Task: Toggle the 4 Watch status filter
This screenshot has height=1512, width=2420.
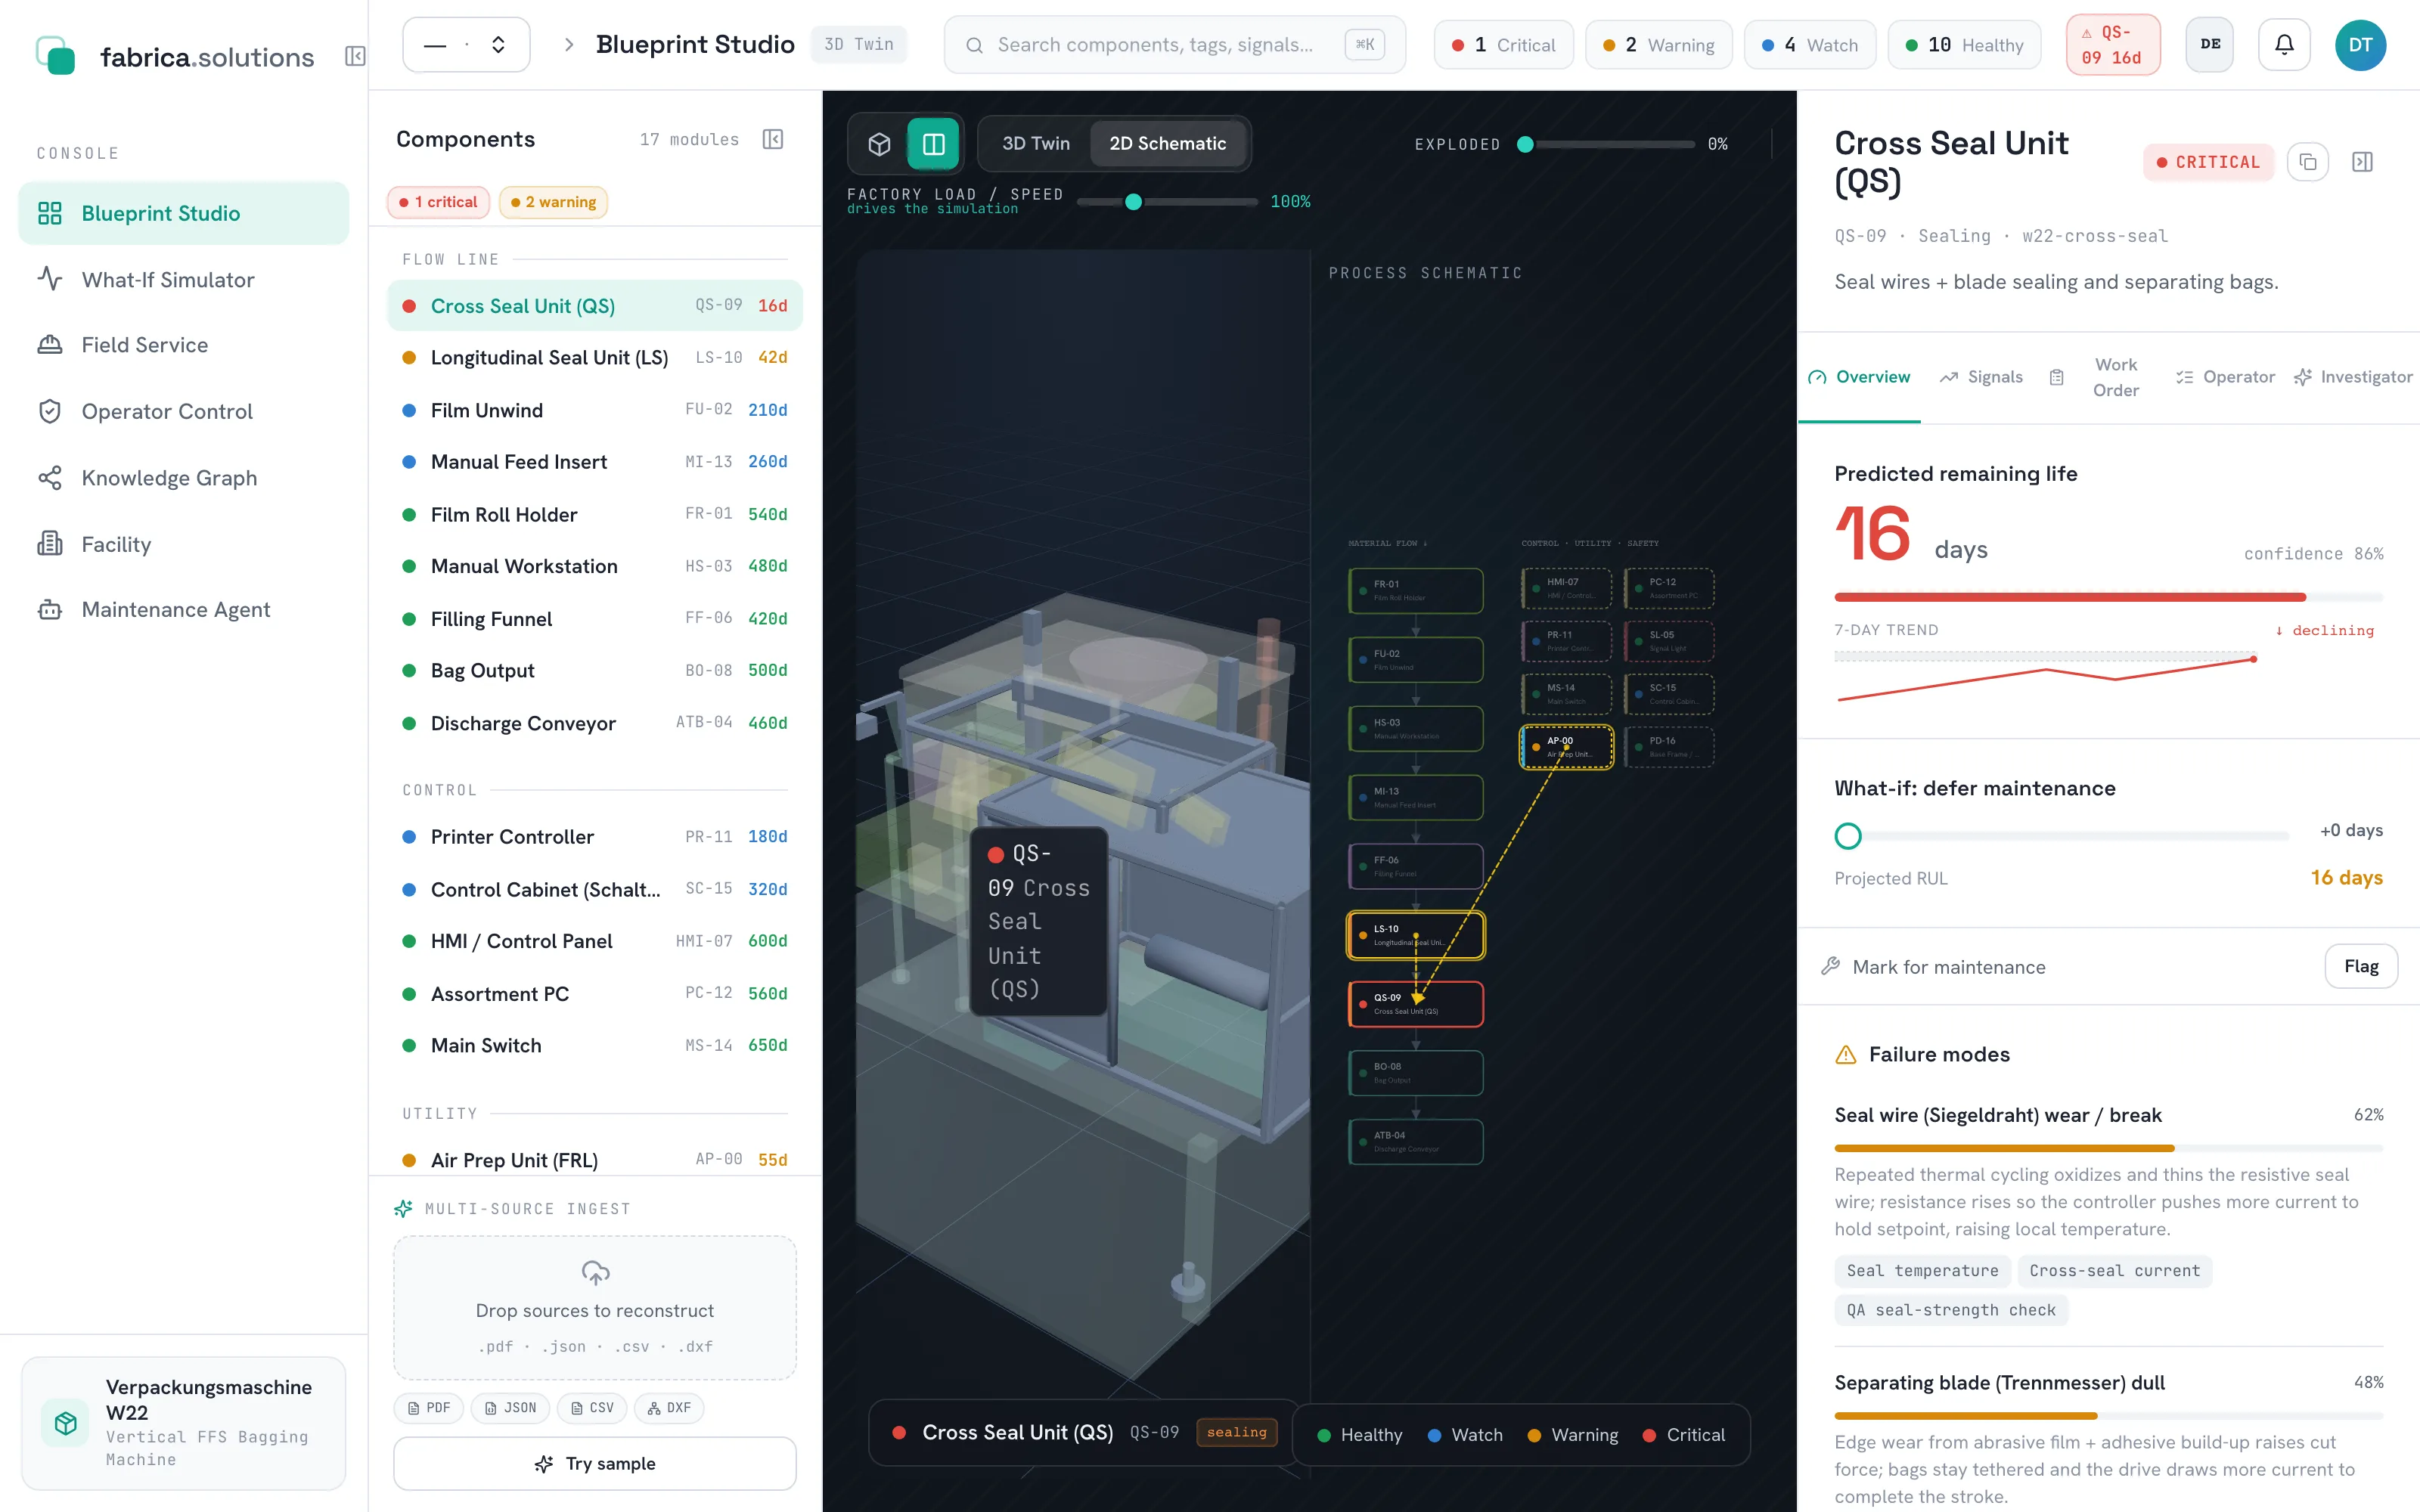Action: tap(1809, 45)
